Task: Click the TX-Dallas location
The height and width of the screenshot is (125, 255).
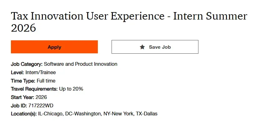Action: pos(147,114)
